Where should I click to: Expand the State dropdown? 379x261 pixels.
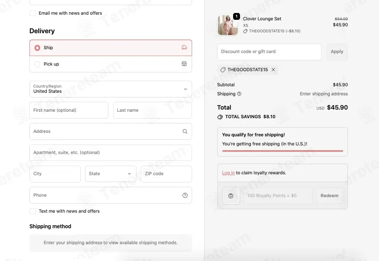pyautogui.click(x=111, y=174)
